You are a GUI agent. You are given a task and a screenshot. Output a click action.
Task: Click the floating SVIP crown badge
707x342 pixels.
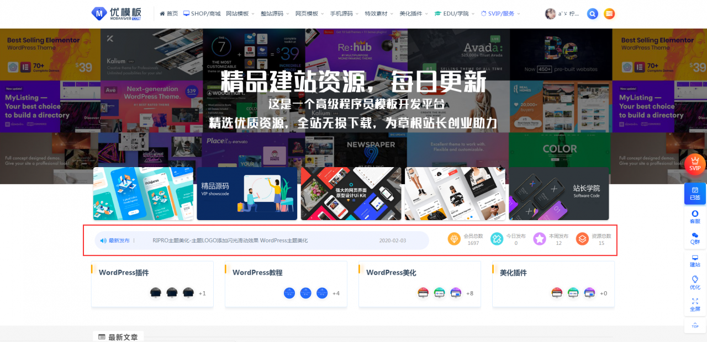pyautogui.click(x=695, y=165)
